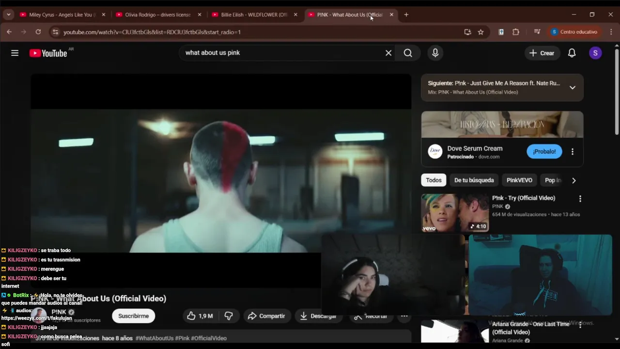Open the tab search dropdown arrow
Image resolution: width=620 pixels, height=349 pixels.
8,15
